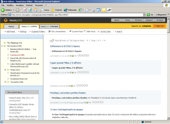
Task: Expand the Tecniche (48) folder
Action: tap(5, 82)
